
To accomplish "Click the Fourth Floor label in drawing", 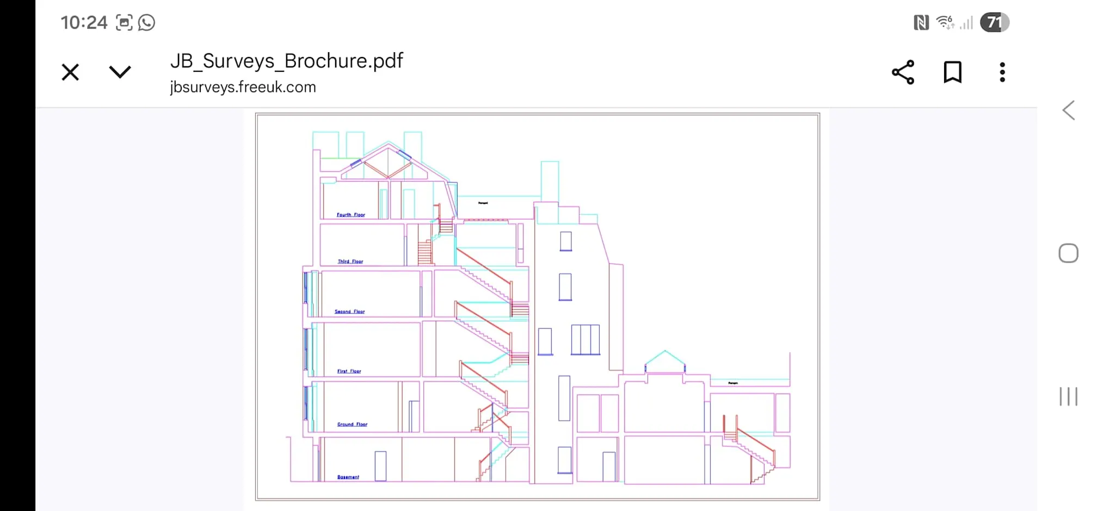I will coord(350,215).
